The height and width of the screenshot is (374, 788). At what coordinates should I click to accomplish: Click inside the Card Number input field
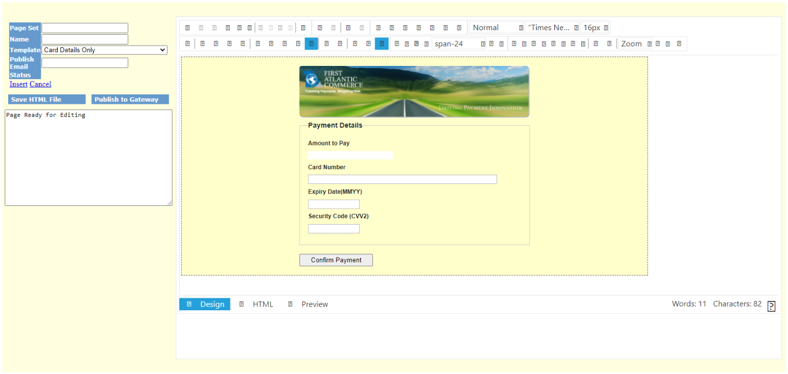tap(402, 179)
